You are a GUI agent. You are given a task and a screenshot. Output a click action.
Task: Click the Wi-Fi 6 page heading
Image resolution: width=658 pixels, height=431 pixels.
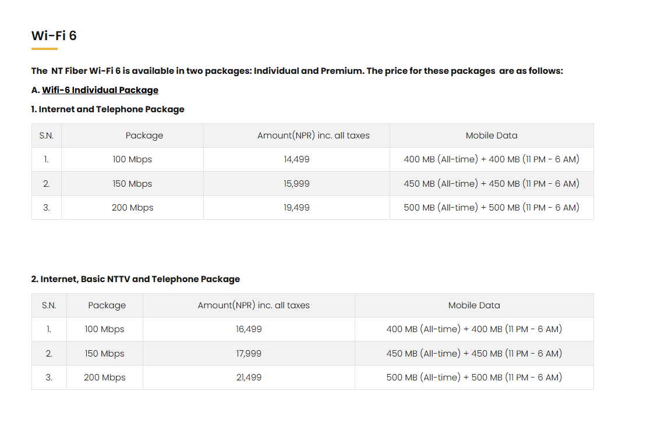(54, 36)
